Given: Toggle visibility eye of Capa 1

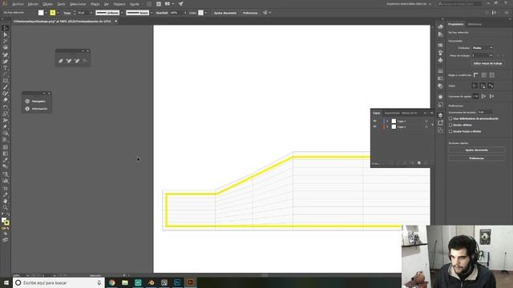Looking at the screenshot, I should [x=374, y=121].
